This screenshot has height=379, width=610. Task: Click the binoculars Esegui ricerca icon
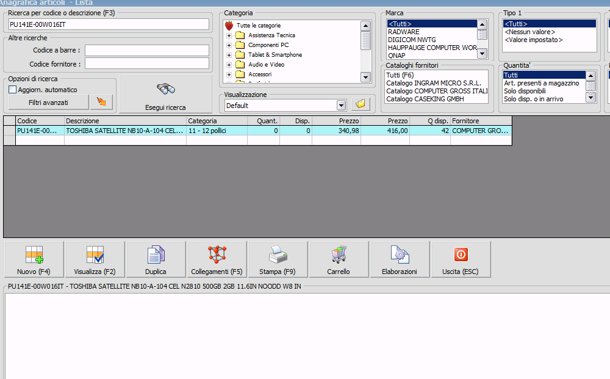pyautogui.click(x=166, y=89)
